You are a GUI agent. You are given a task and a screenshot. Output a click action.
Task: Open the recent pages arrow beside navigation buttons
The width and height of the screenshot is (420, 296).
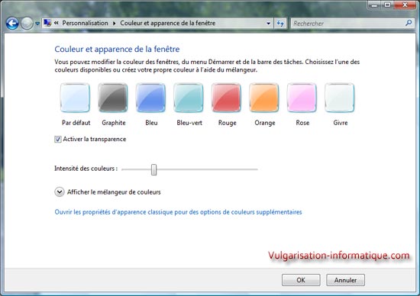[37, 24]
